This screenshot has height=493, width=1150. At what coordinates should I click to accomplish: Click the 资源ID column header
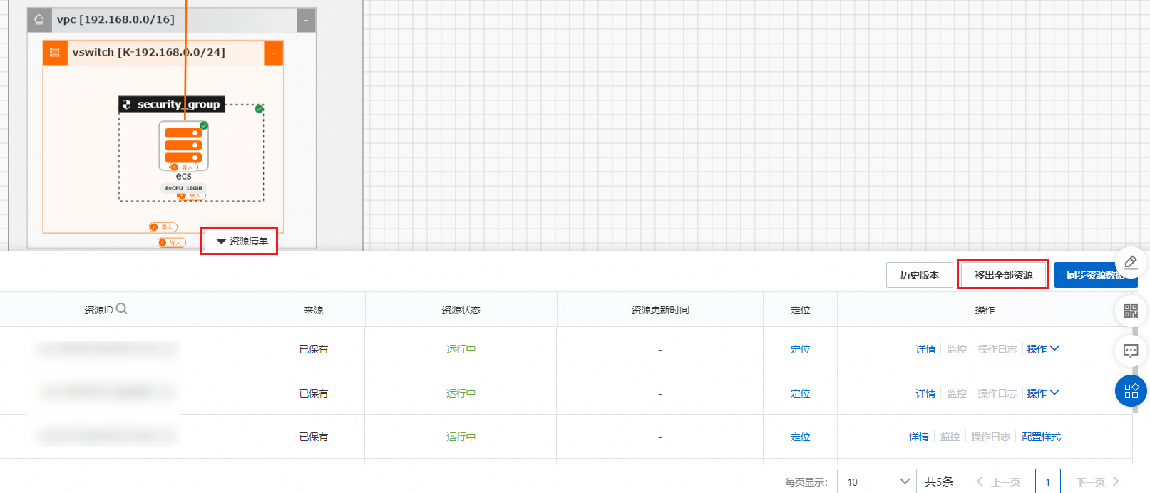(98, 310)
